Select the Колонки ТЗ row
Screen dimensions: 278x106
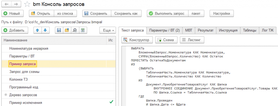tap(58, 79)
